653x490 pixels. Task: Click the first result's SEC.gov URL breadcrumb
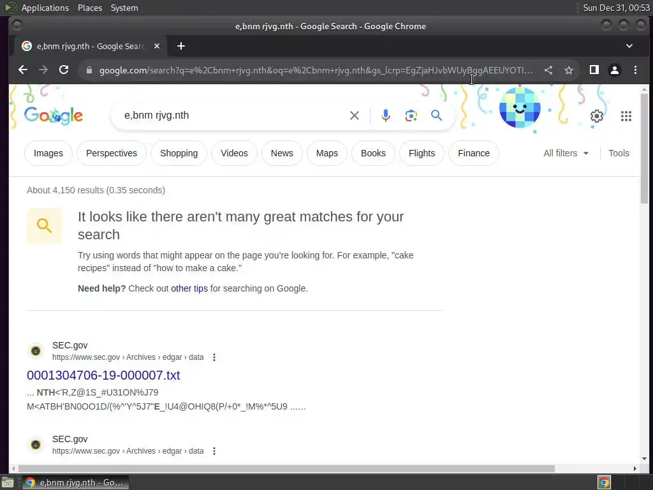pos(128,357)
